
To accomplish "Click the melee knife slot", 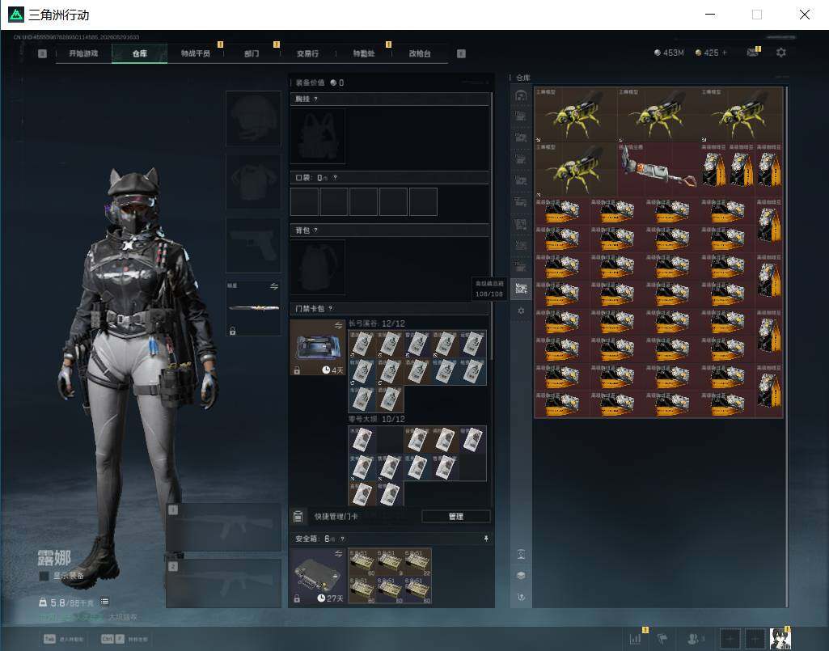I will (x=253, y=308).
